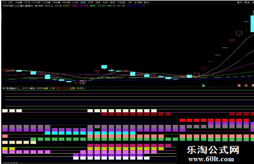
Task: Click the green event marker below the candles
Action: point(203,85)
